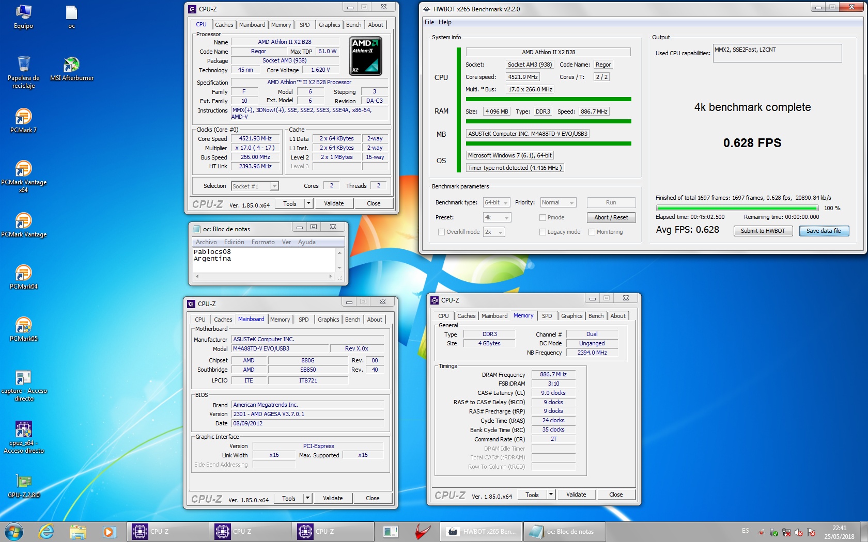Click the red swoosh taskbar icon
This screenshot has height=542, width=868.
point(423,531)
